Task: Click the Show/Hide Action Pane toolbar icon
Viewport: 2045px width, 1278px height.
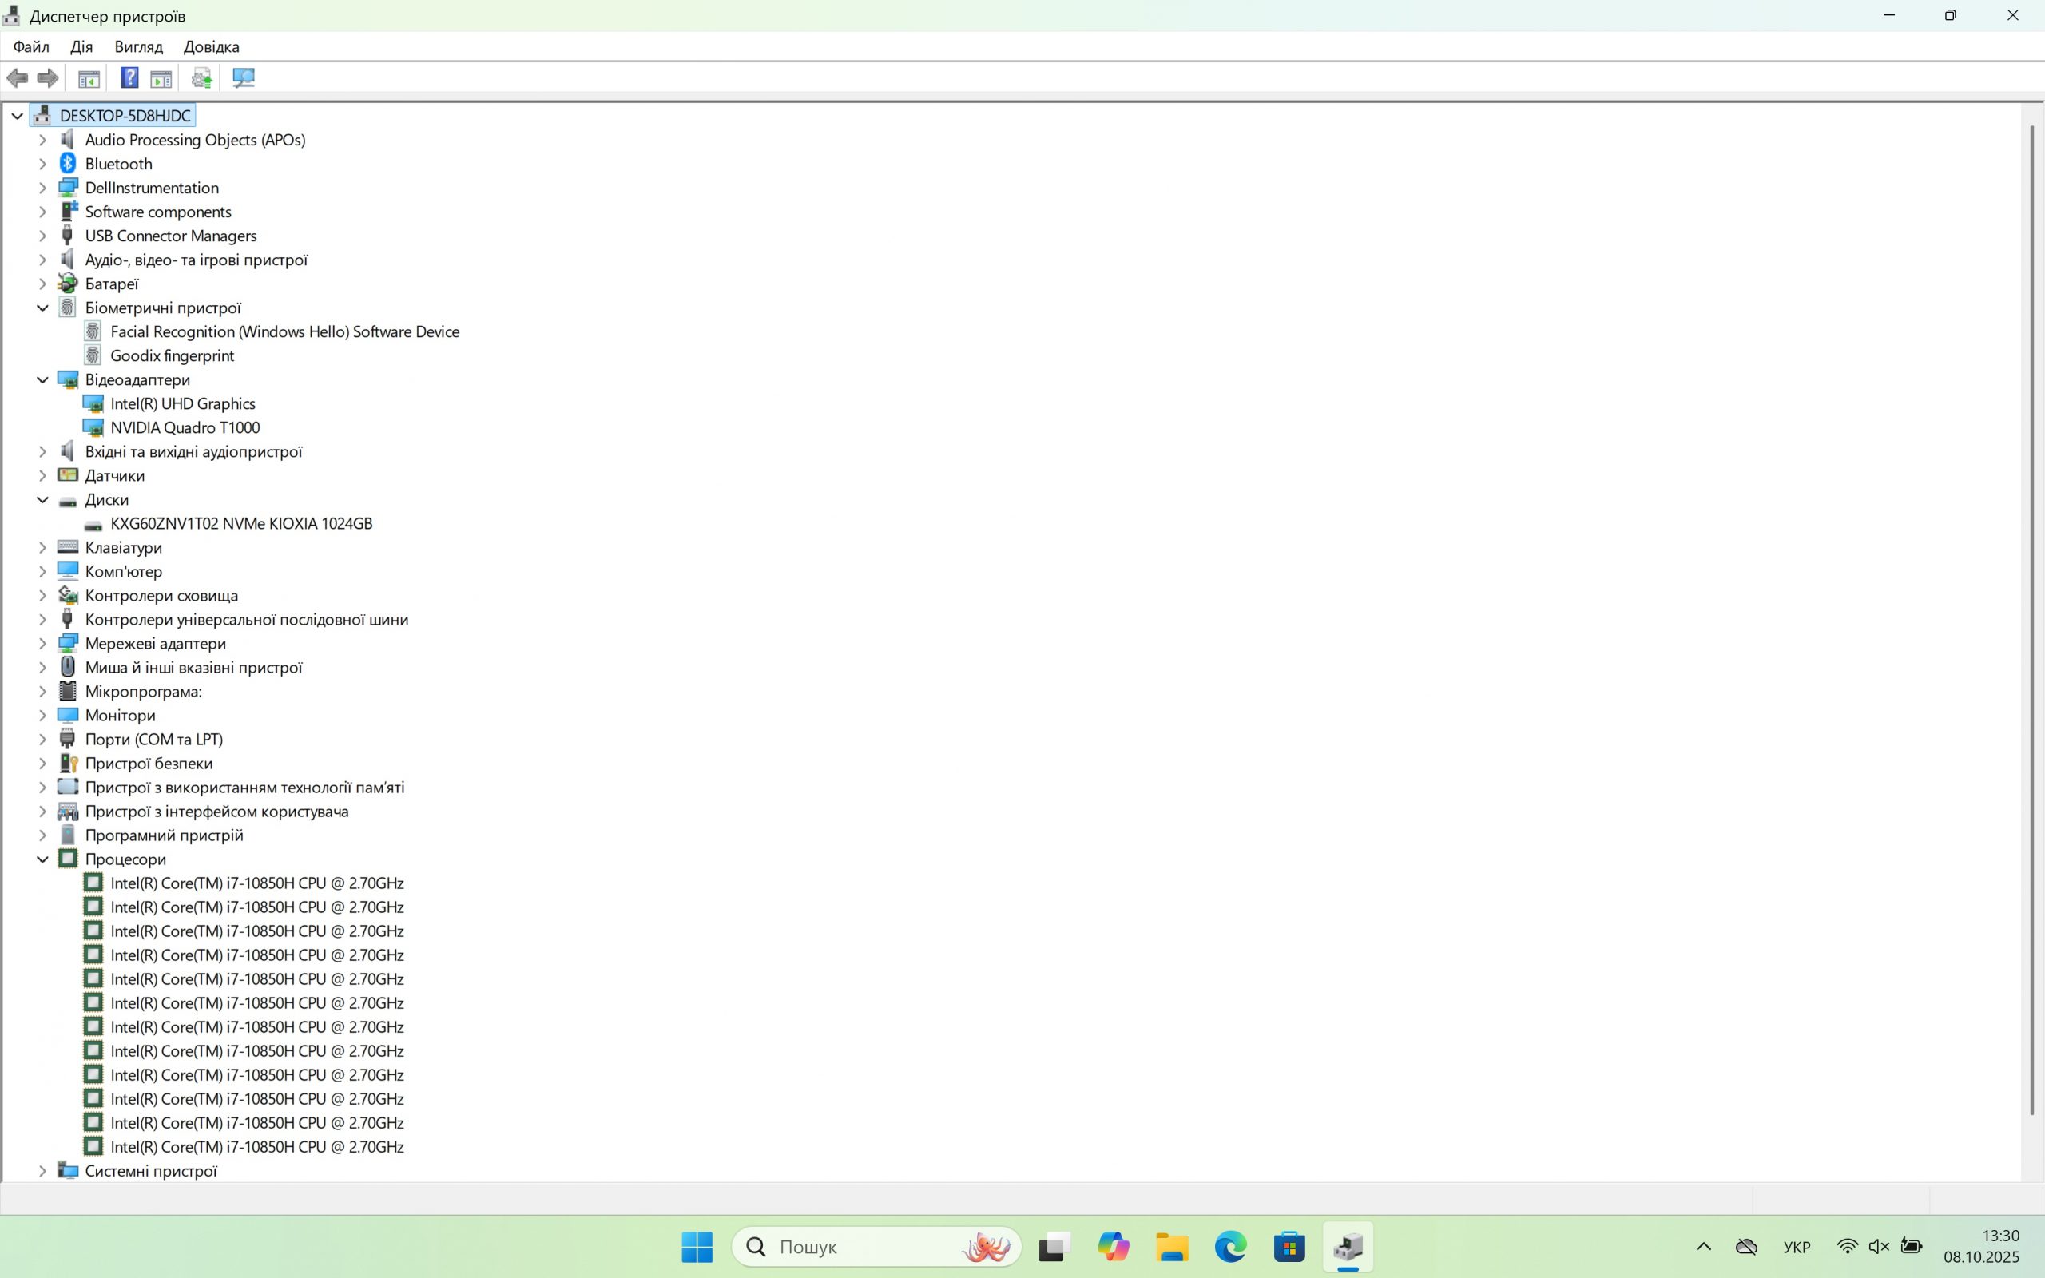Action: click(x=161, y=78)
